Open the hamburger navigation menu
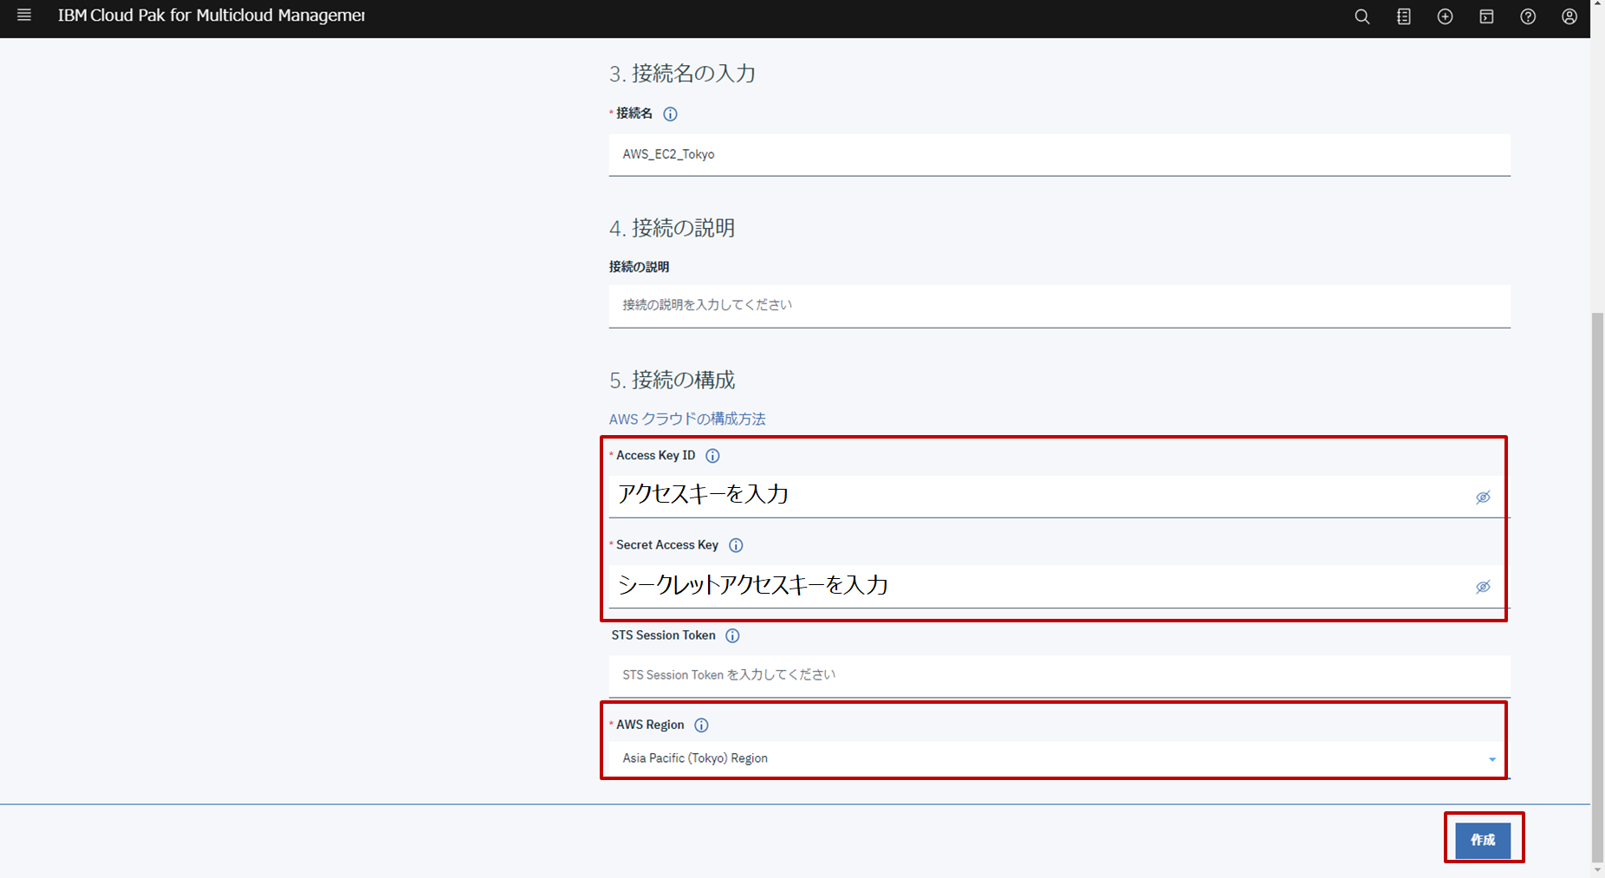 click(x=24, y=16)
